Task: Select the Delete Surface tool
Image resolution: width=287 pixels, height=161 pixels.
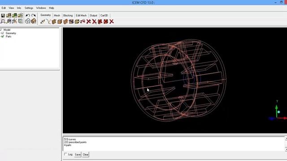Action: point(100,21)
